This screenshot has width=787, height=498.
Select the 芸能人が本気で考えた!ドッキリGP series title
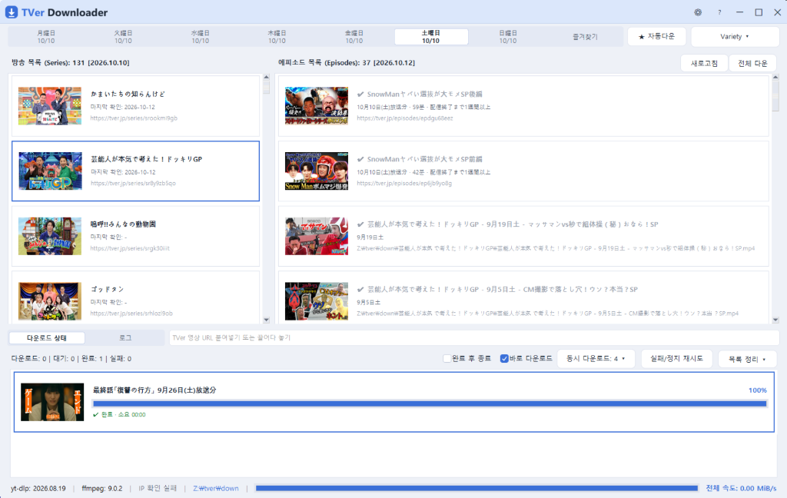(147, 159)
